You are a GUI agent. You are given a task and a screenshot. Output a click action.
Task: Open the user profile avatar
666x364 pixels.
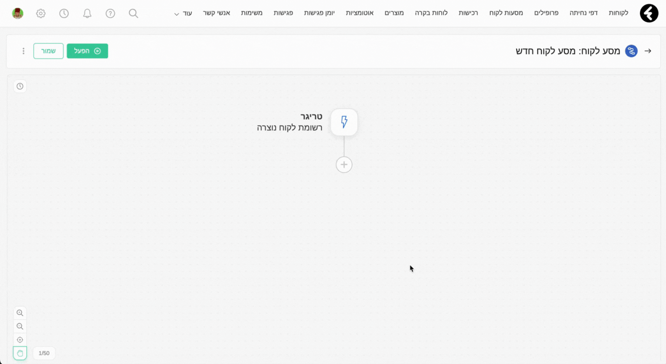[x=18, y=14]
